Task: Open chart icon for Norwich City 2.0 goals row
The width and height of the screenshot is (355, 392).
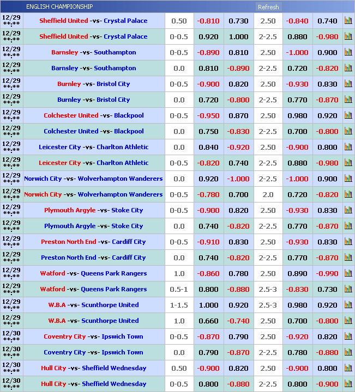Action: click(348, 194)
